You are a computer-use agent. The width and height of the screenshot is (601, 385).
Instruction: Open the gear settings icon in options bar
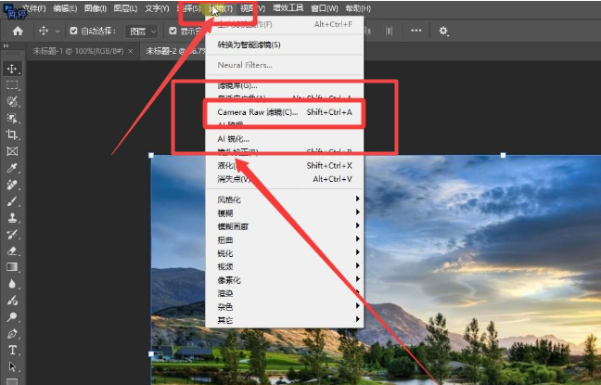[x=443, y=31]
